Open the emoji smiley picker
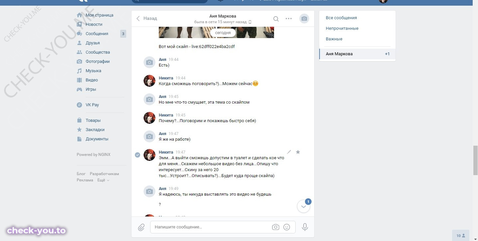The width and height of the screenshot is (478, 241). pyautogui.click(x=287, y=227)
